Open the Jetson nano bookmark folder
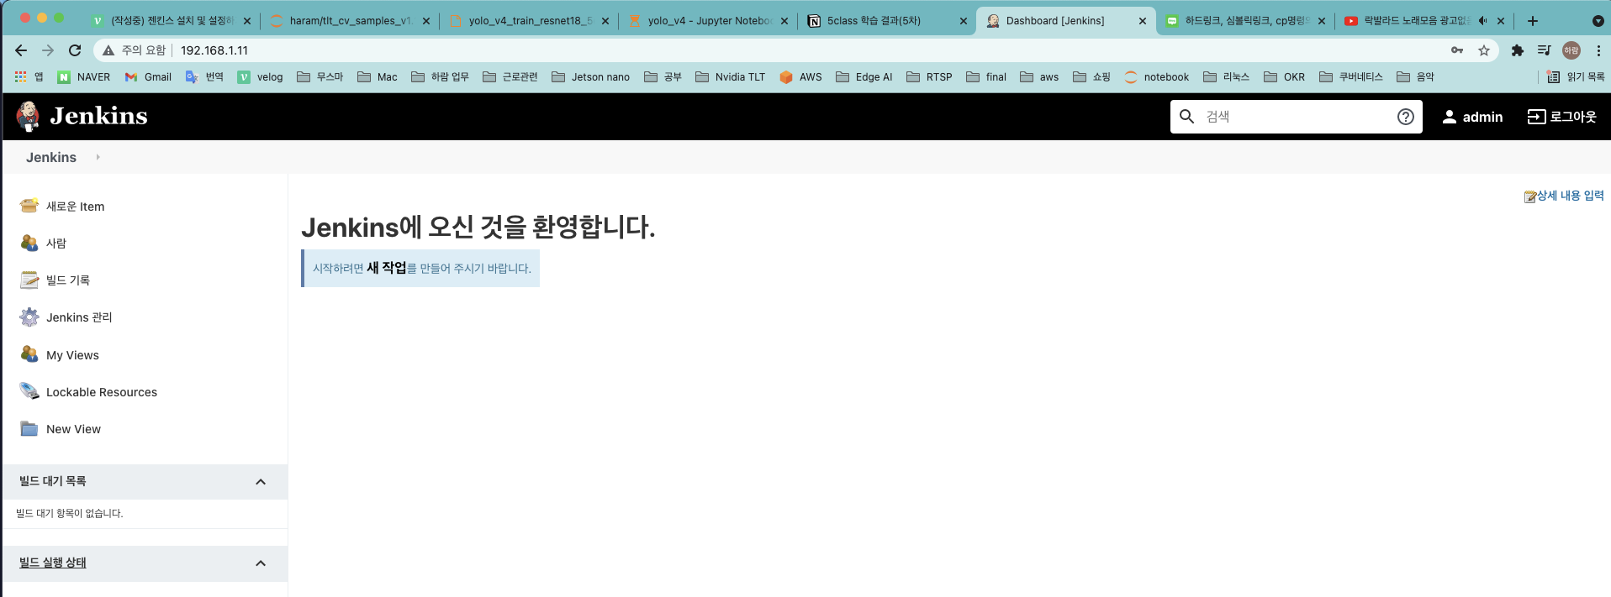Viewport: 1611px width, 597px height. click(x=590, y=76)
